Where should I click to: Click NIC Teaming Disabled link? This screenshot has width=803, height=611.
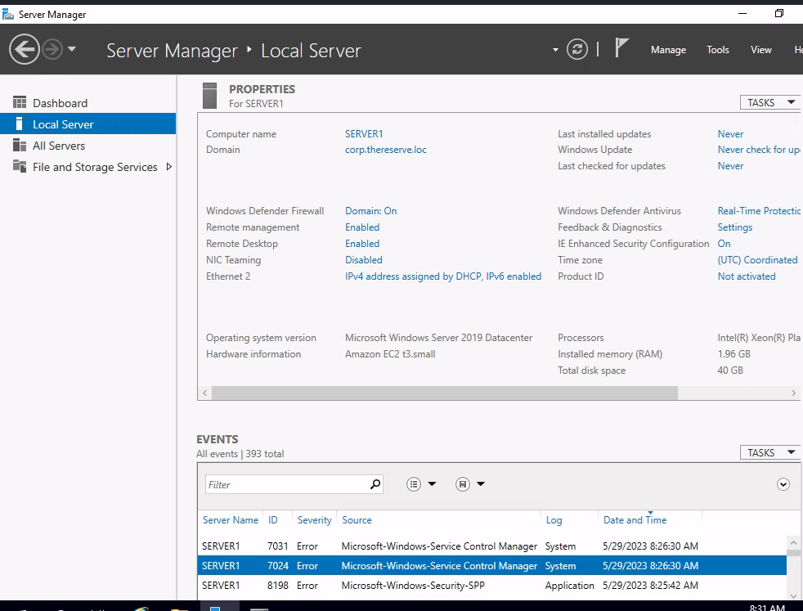tap(364, 260)
